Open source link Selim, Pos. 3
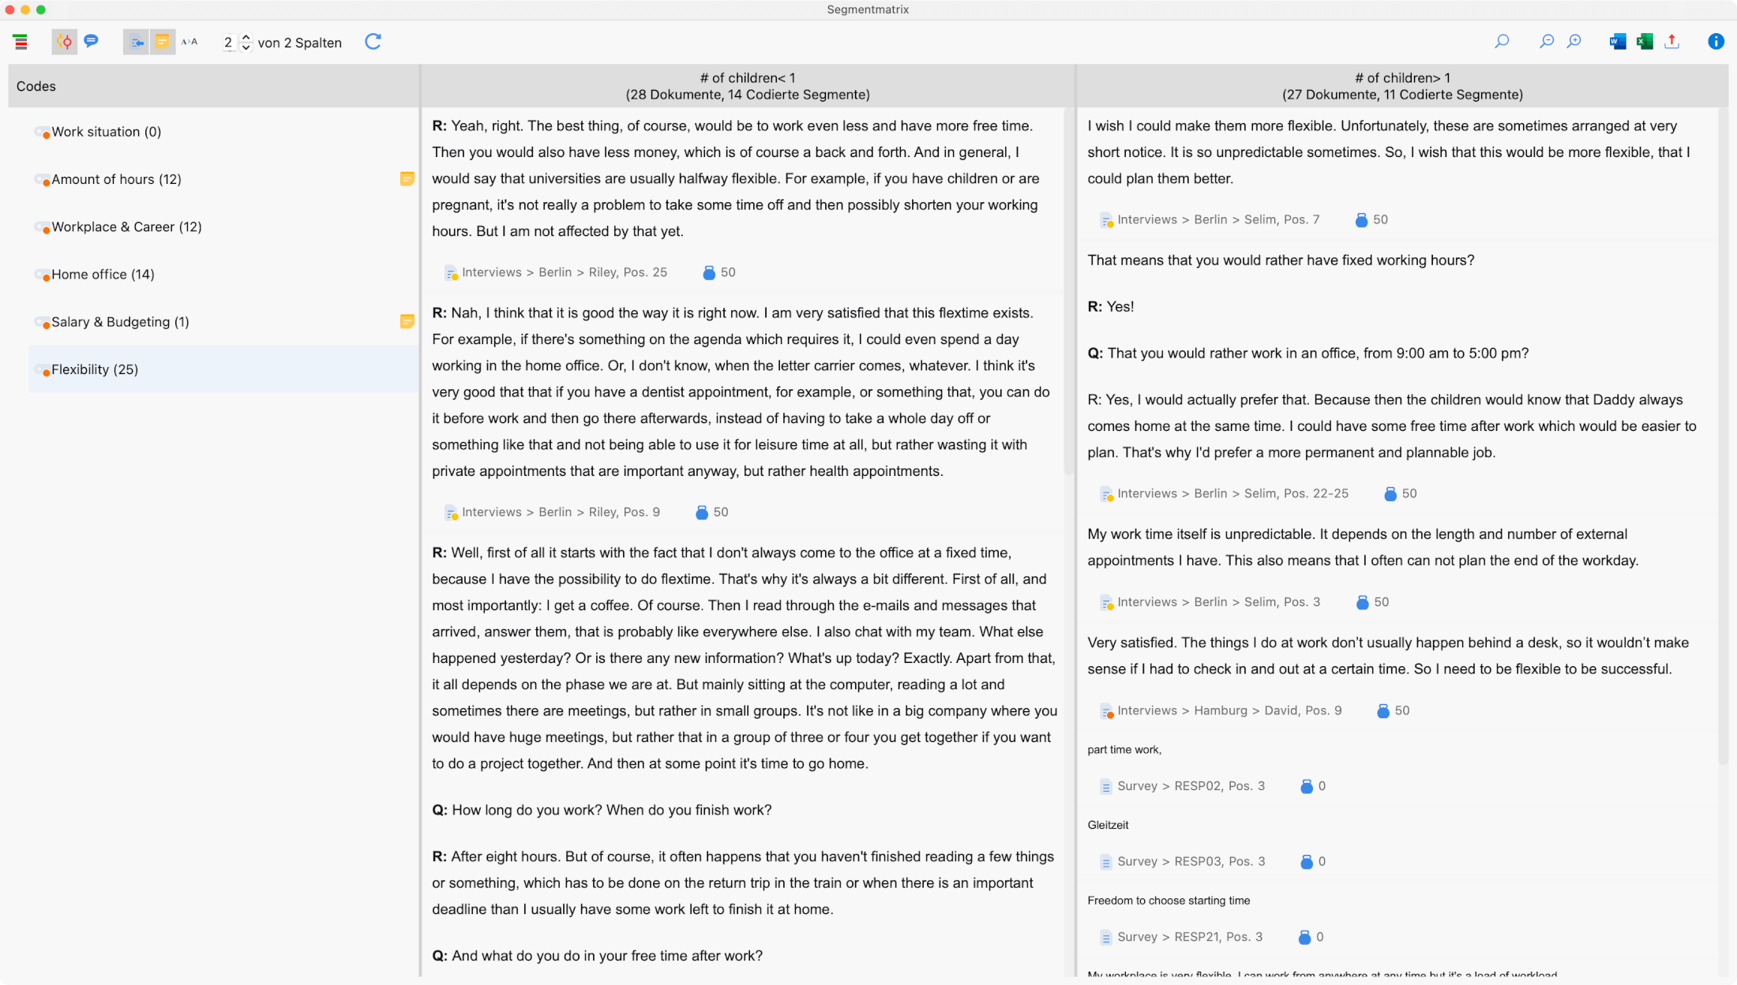Screen dimensions: 1737x985 [1218, 602]
